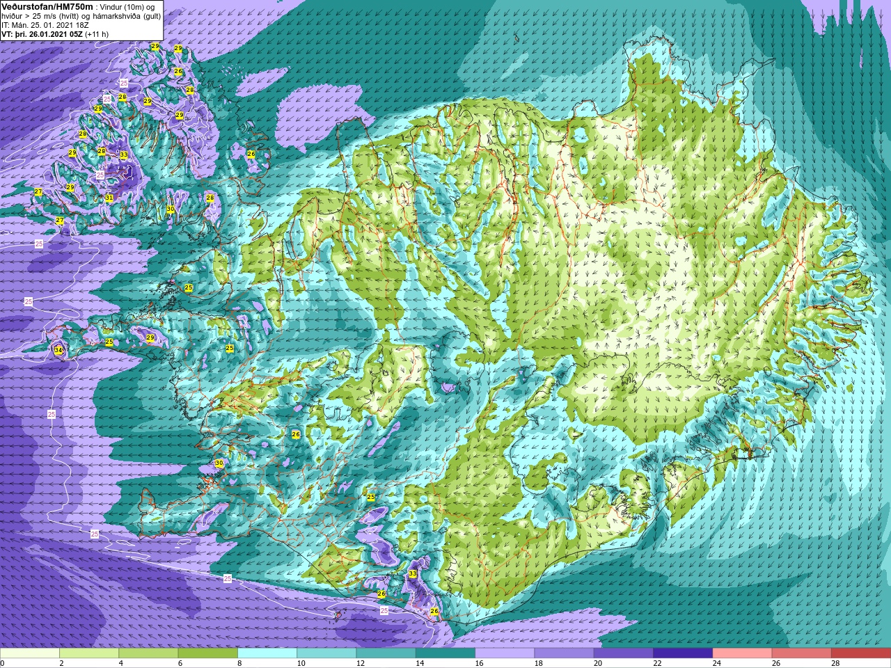The width and height of the screenshot is (891, 668).
Task: Click legend scale label '8'
Action: click(239, 663)
